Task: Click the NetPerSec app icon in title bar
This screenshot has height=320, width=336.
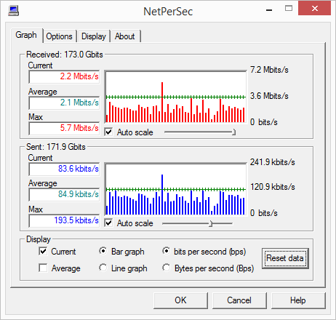Action: tap(13, 11)
